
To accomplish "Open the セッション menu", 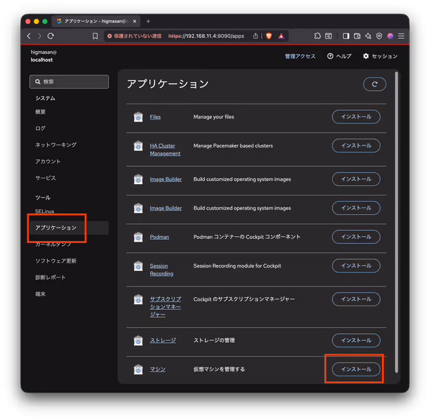I will pyautogui.click(x=380, y=56).
